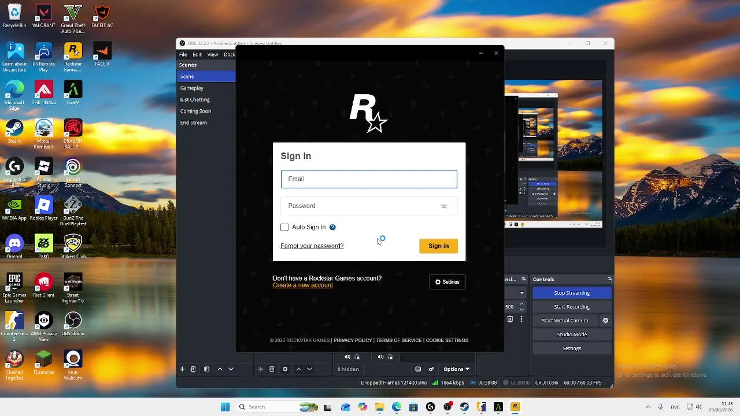
Task: Open the Terms of Service footer link
Action: pyautogui.click(x=399, y=340)
